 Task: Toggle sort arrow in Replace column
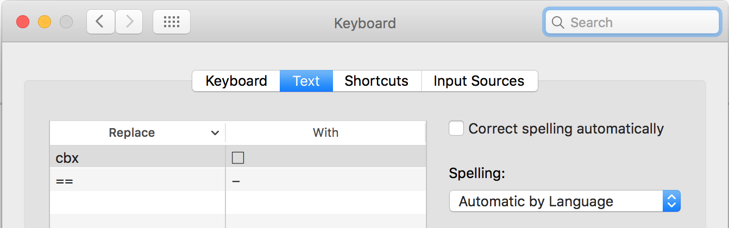tap(215, 133)
